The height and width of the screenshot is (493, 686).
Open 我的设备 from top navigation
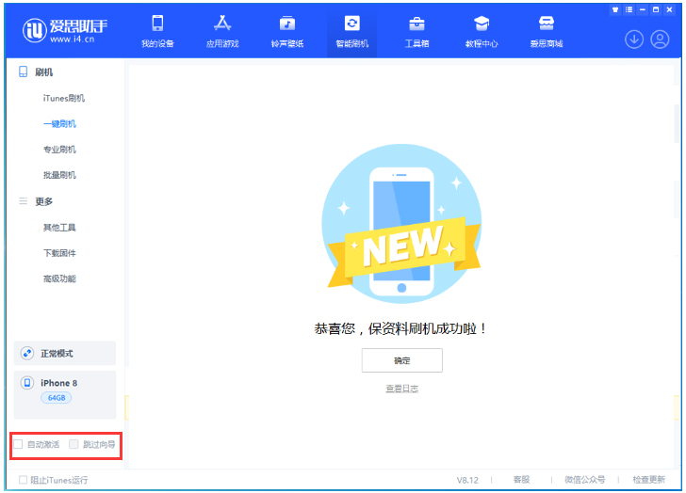(x=157, y=31)
